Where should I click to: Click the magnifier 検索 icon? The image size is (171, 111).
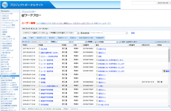coord(121,42)
